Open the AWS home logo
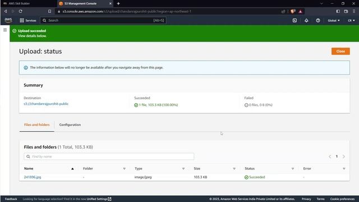Viewport: 359px width, 202px height. (8, 20)
